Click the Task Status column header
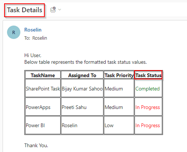Viewport: 187px width, 152px height. tap(148, 75)
